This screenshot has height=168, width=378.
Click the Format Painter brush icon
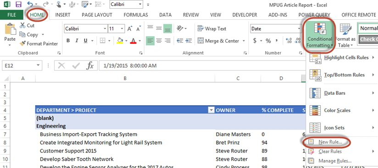(22, 43)
